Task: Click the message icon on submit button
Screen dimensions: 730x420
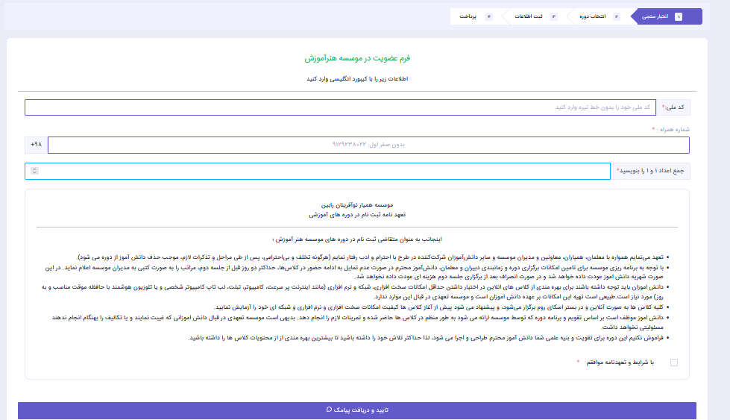Action: tap(329, 410)
